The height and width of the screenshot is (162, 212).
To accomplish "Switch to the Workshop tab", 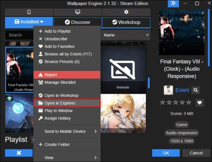I will (x=126, y=22).
